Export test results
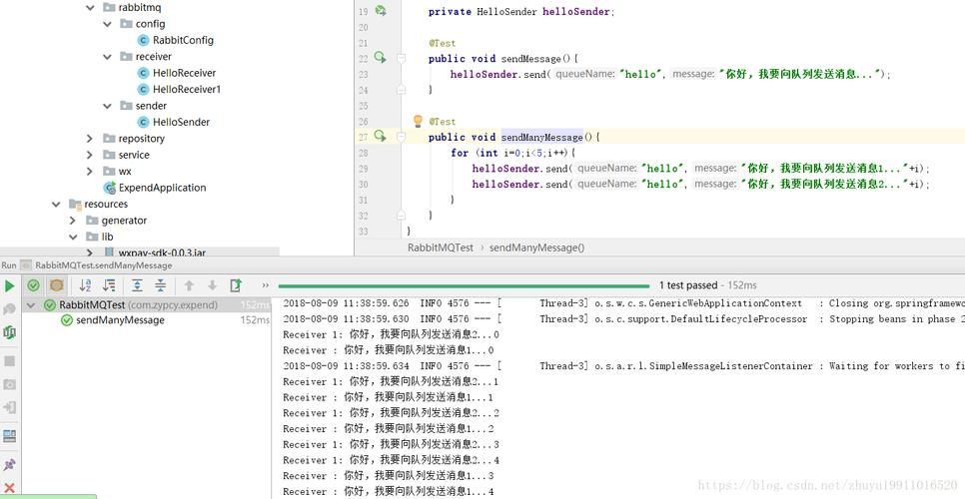Screen dimensions: 965x499 coord(236,285)
